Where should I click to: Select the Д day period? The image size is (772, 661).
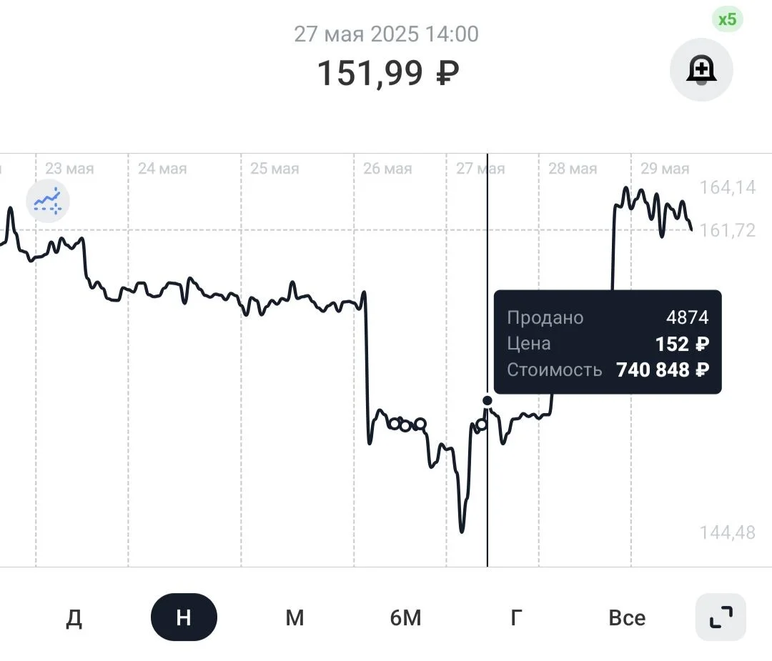click(74, 617)
